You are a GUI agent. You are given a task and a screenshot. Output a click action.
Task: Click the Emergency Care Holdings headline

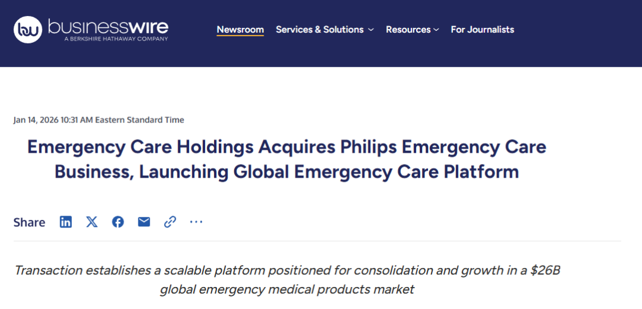pyautogui.click(x=287, y=159)
